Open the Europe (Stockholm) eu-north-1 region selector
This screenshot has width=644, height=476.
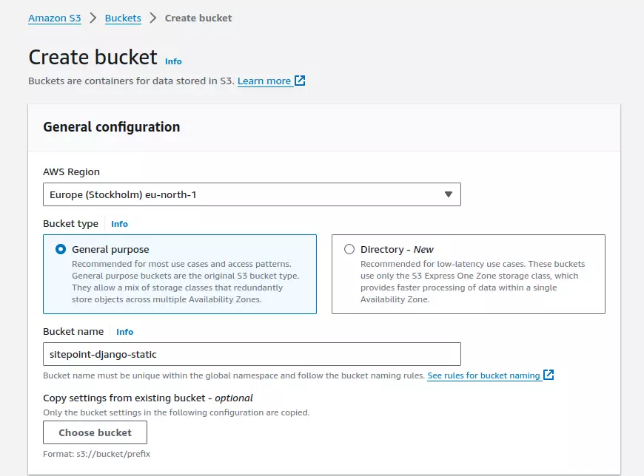tap(252, 194)
